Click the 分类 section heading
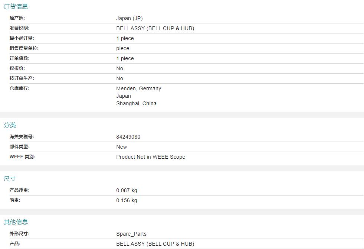 [10, 125]
